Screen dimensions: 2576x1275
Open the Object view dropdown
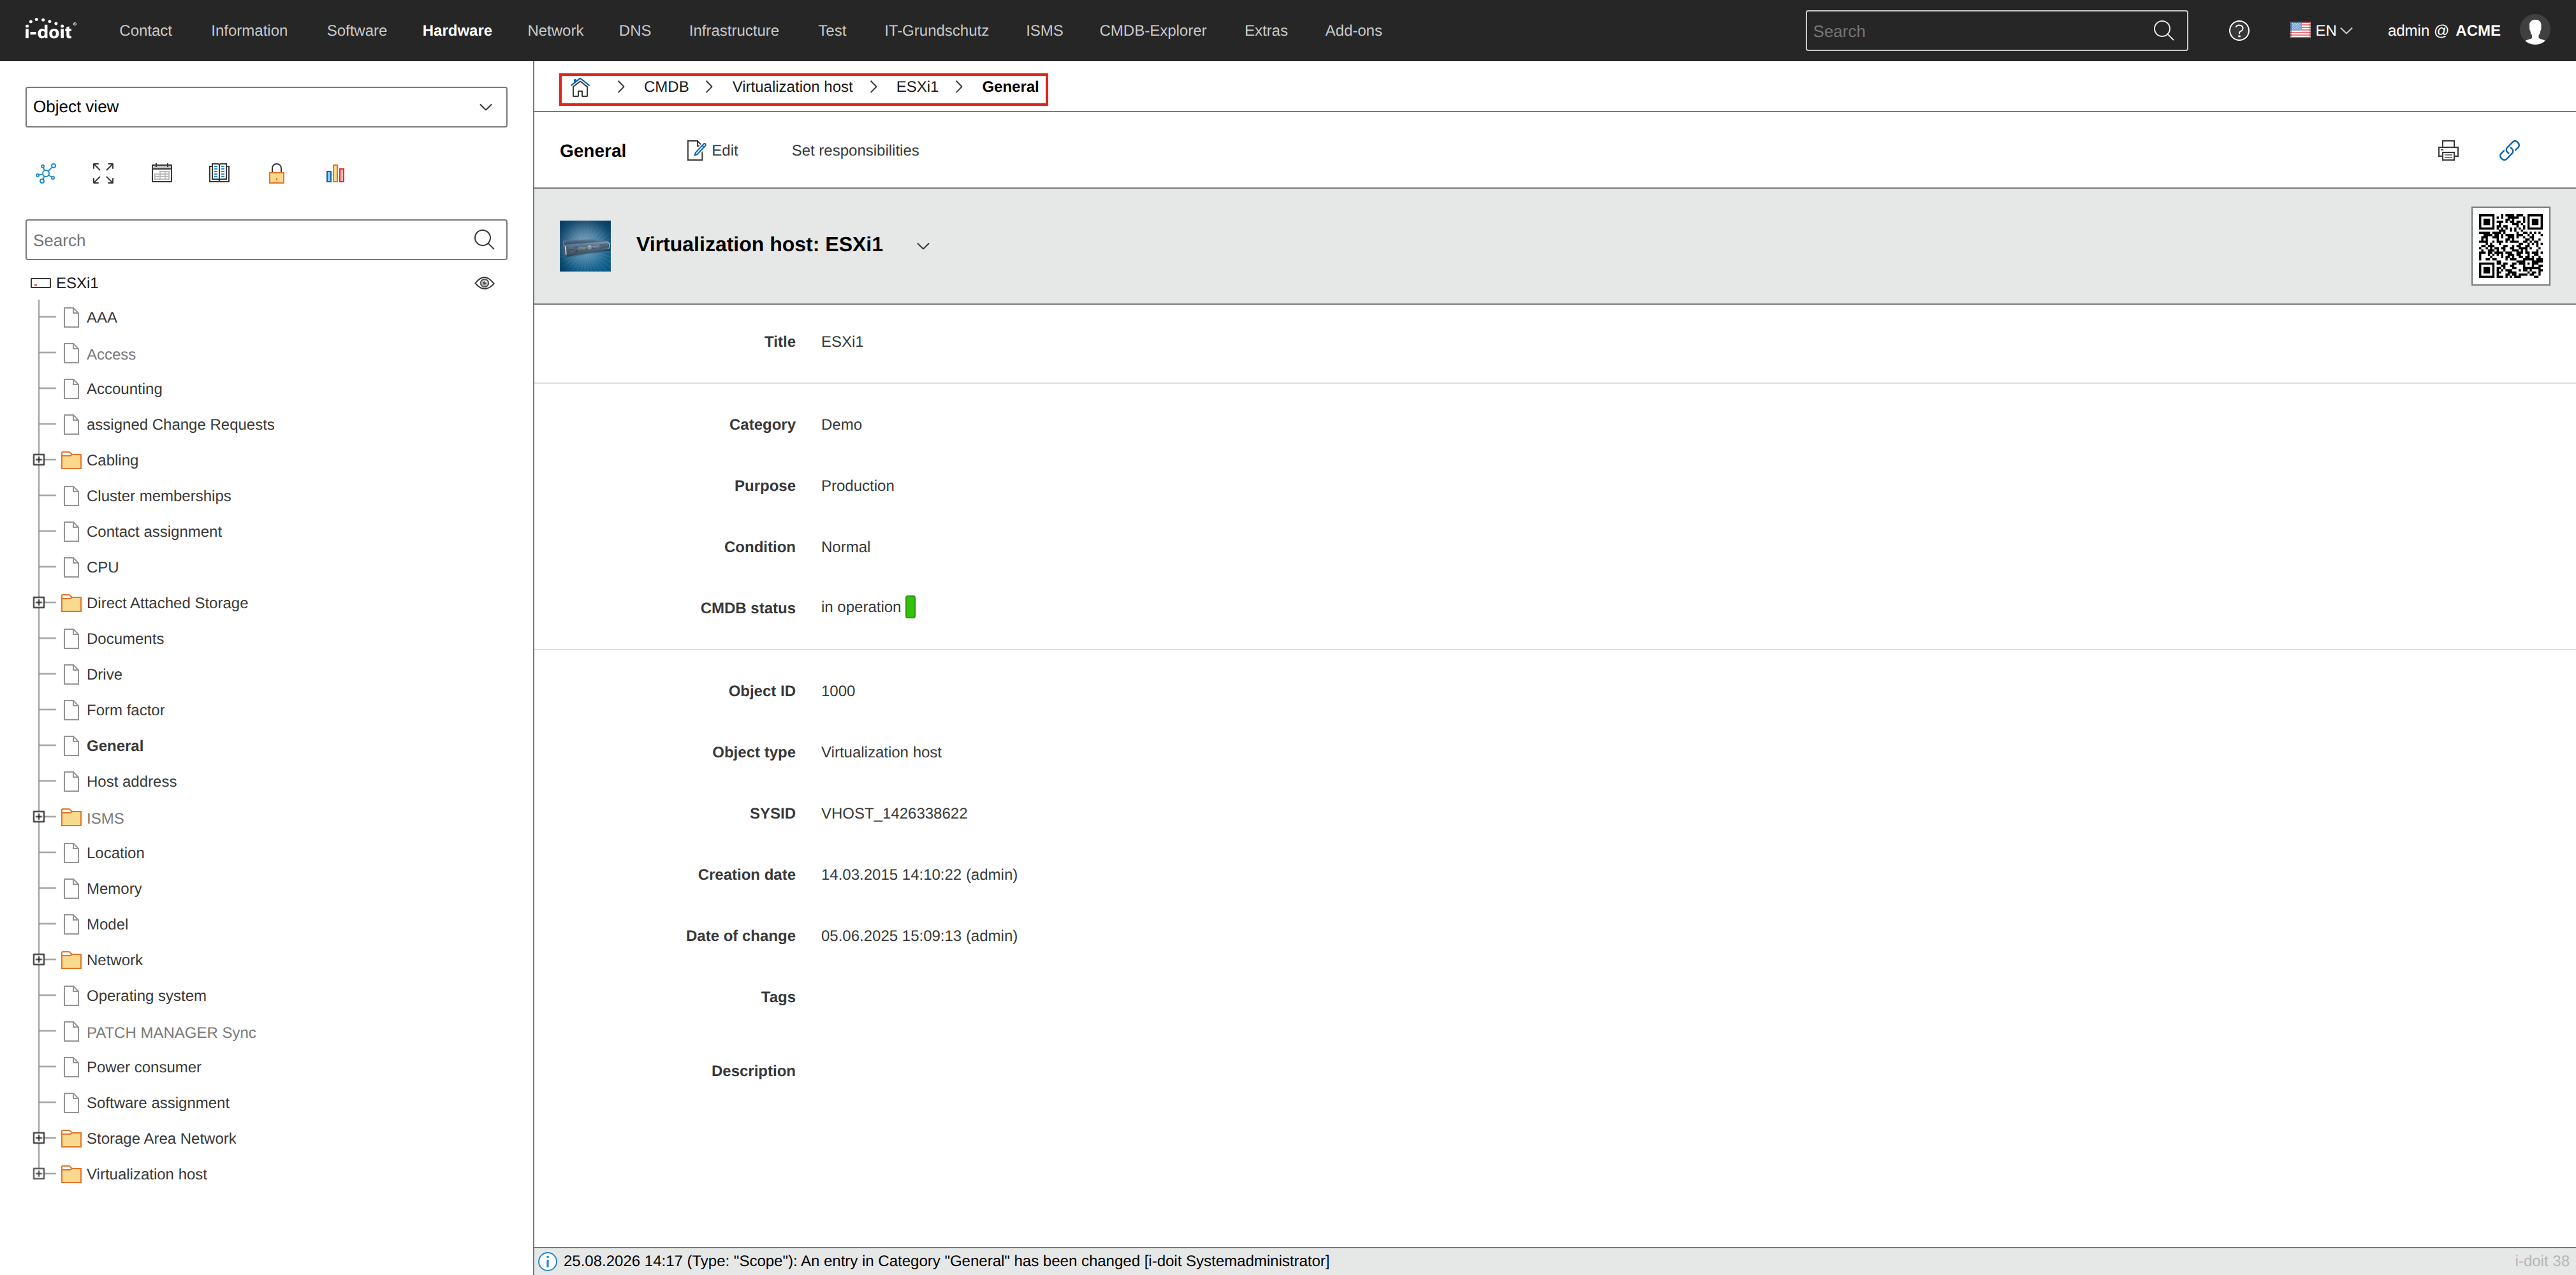tap(266, 107)
